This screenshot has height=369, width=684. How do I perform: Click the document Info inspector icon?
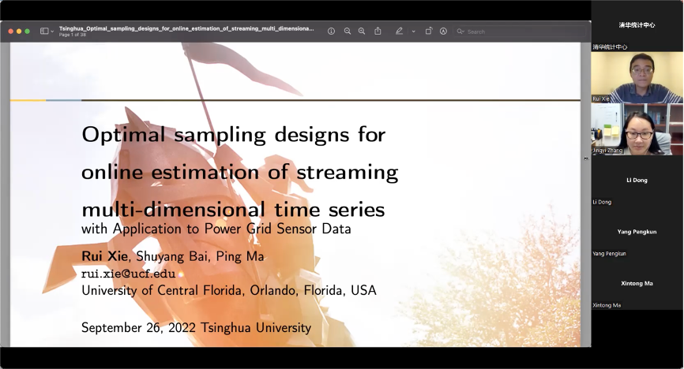pyautogui.click(x=331, y=32)
